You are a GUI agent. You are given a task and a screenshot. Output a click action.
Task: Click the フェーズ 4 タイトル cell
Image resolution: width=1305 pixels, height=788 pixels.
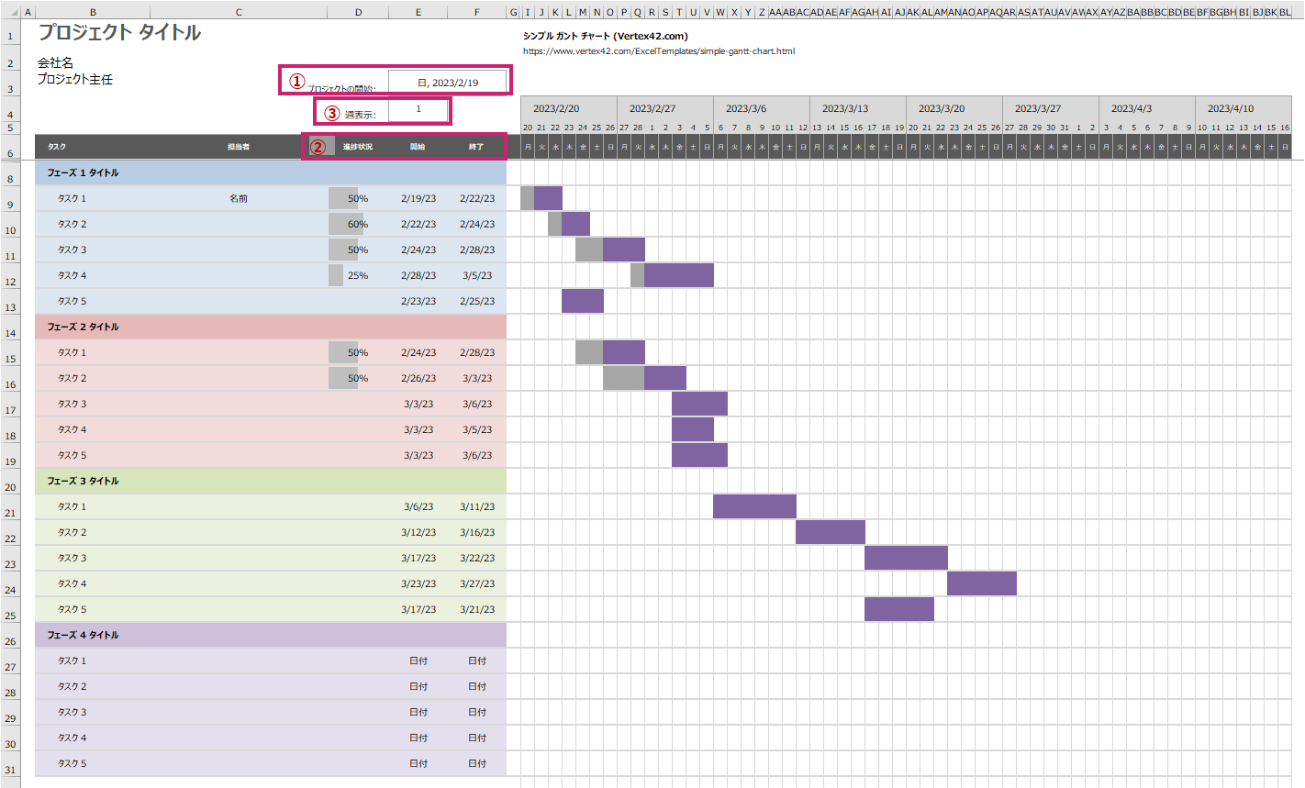coord(83,635)
